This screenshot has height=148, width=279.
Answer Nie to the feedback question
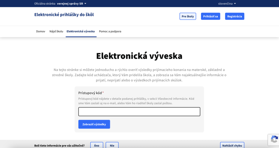112,145
